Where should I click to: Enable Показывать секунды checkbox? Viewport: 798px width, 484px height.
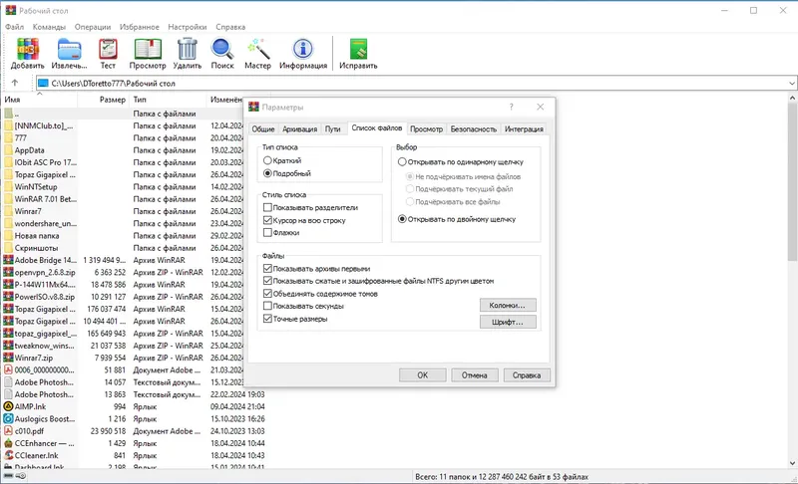click(267, 306)
